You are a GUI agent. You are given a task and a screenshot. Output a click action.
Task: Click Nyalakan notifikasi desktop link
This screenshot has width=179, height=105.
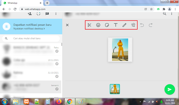[x=29, y=29]
